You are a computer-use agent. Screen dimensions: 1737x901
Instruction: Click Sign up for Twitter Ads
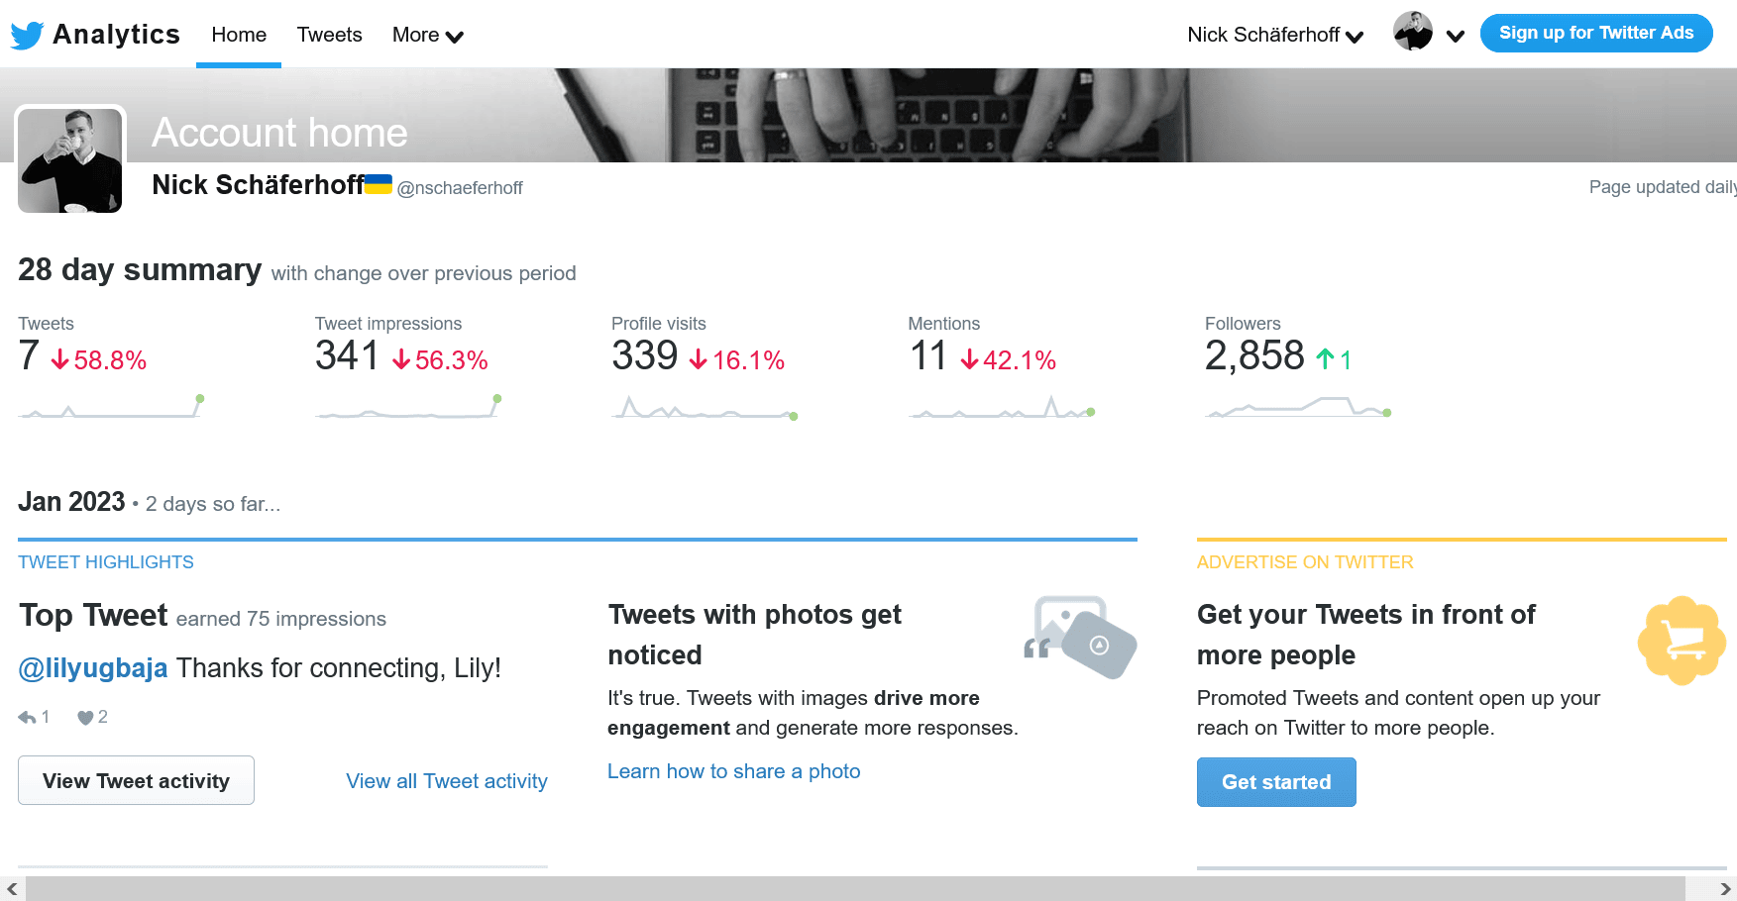pos(1595,33)
